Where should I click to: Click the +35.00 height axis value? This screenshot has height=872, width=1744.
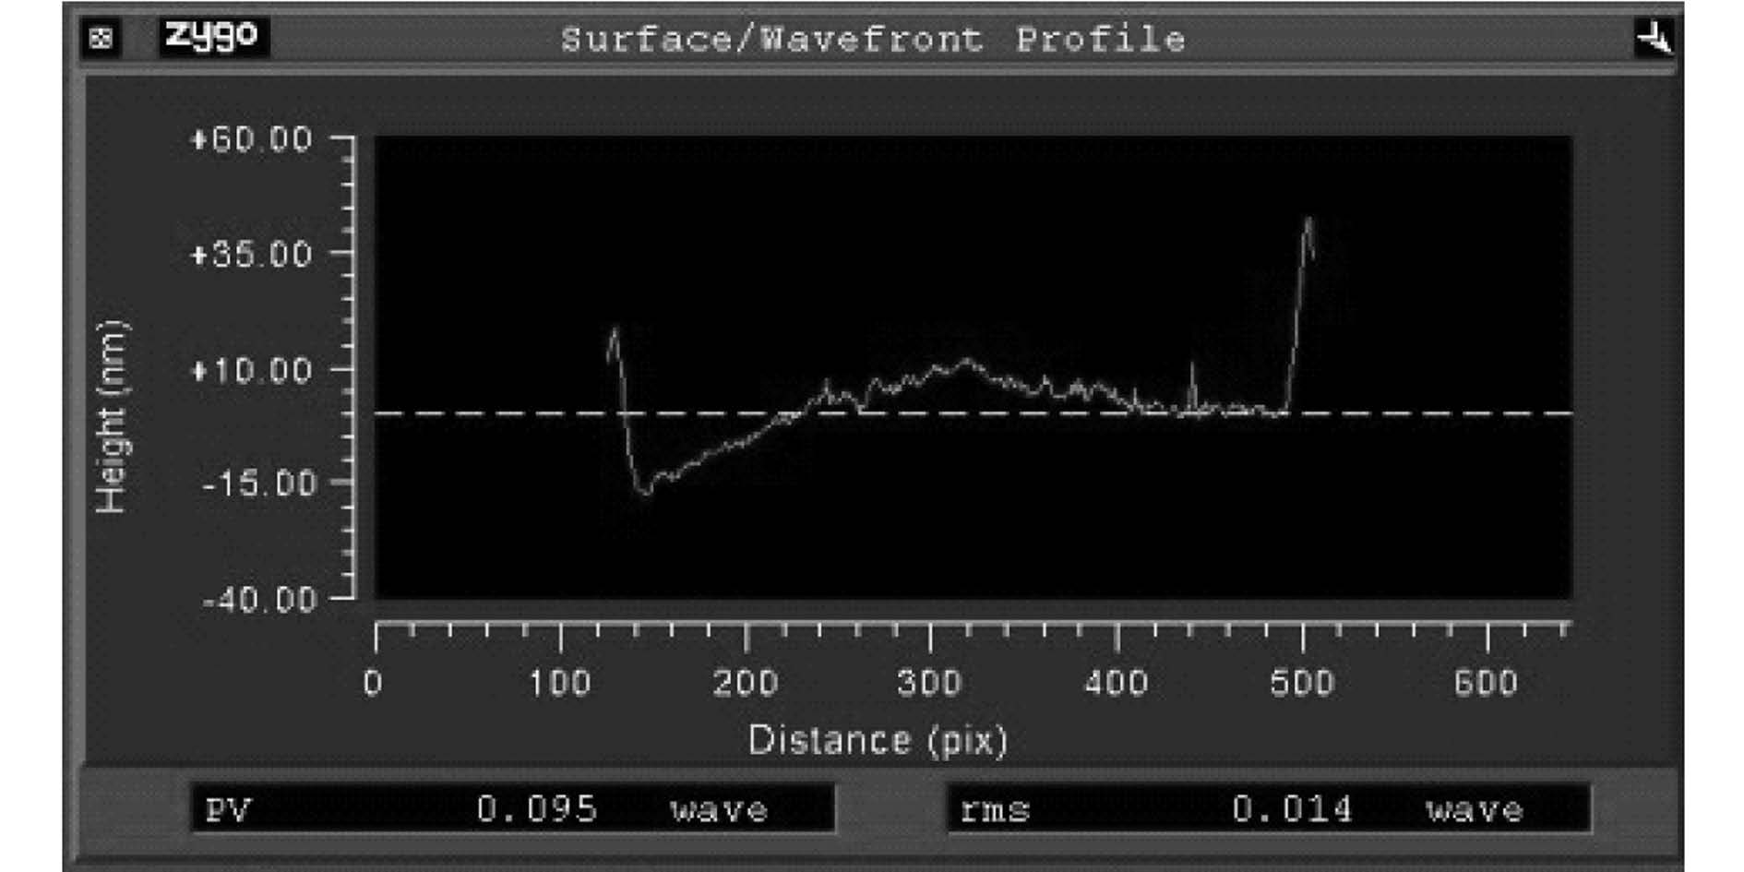pyautogui.click(x=251, y=255)
